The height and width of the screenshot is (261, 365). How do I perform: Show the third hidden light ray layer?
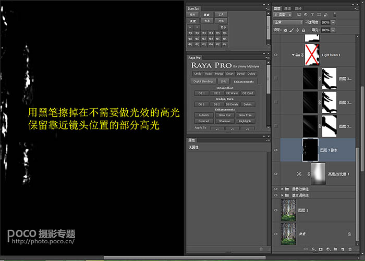click(x=276, y=126)
